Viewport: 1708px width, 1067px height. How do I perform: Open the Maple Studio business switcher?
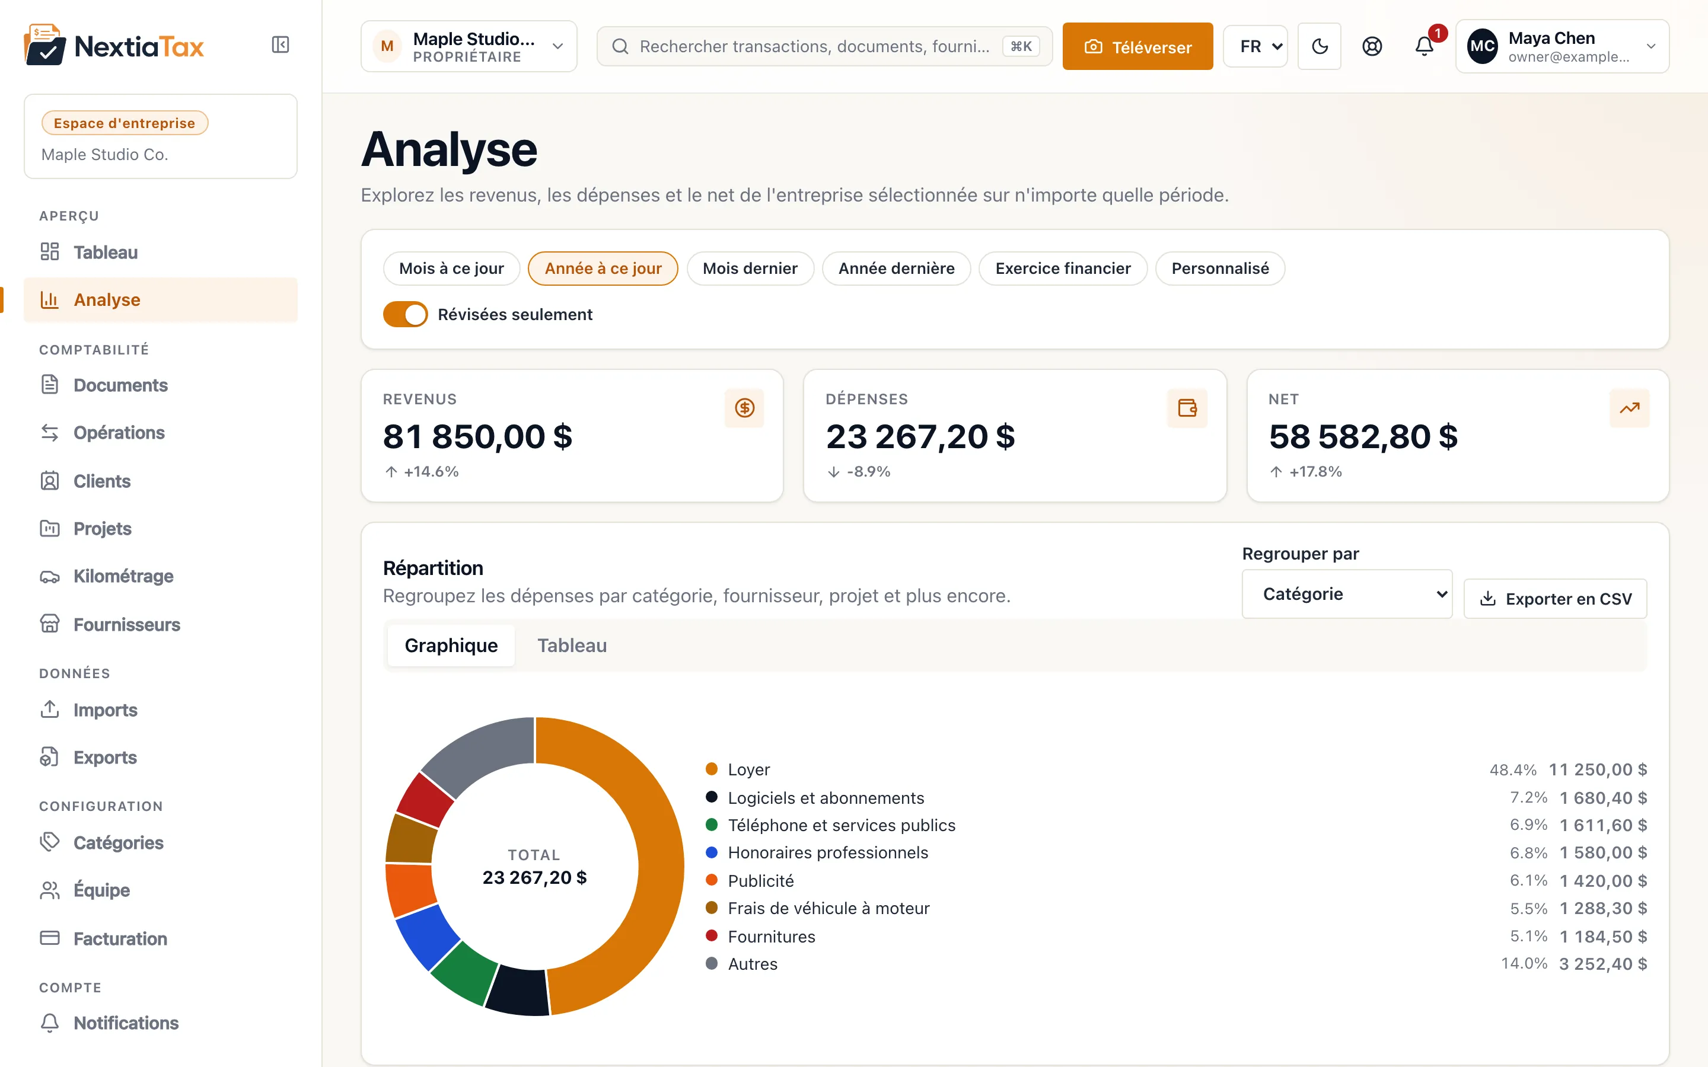(469, 47)
